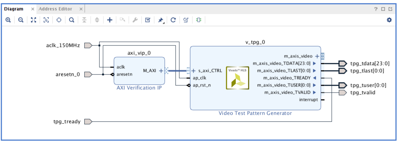
Task: Select the tpg_tdata[23:0] output port
Action: 343,63
